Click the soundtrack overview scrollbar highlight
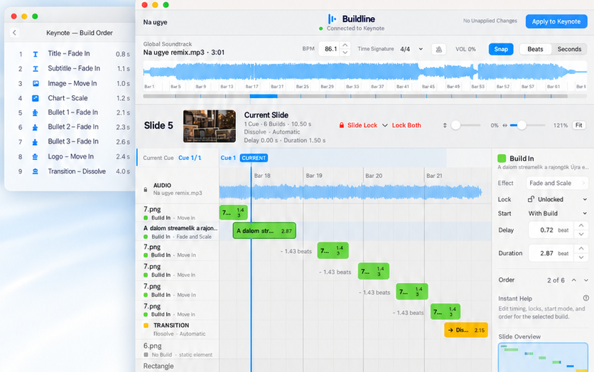Viewport: 594px width, 372px height. click(x=264, y=96)
